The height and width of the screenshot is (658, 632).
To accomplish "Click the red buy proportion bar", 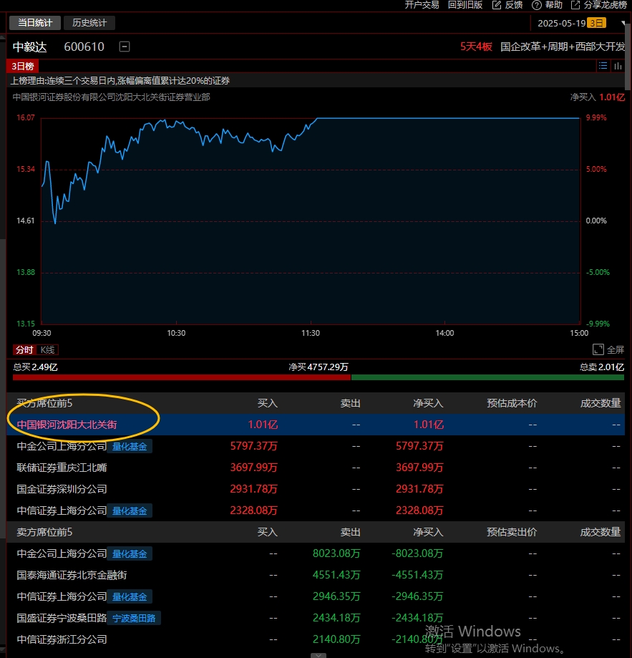I will pyautogui.click(x=182, y=377).
